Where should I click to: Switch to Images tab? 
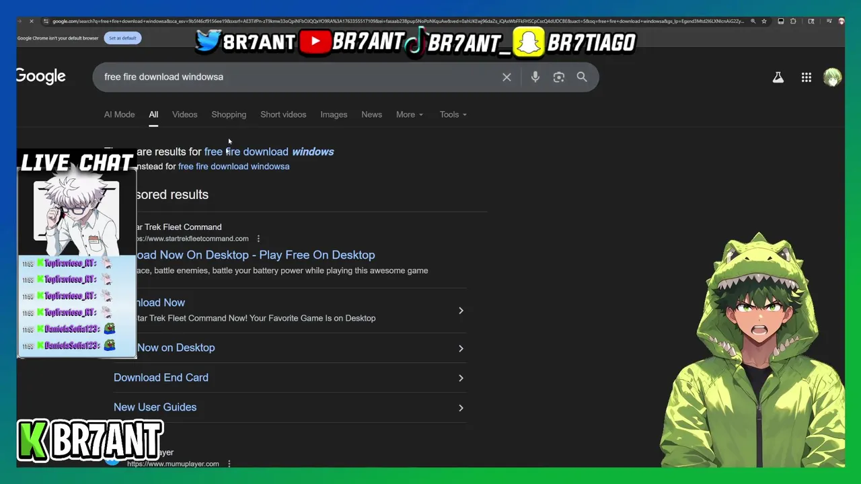334,114
